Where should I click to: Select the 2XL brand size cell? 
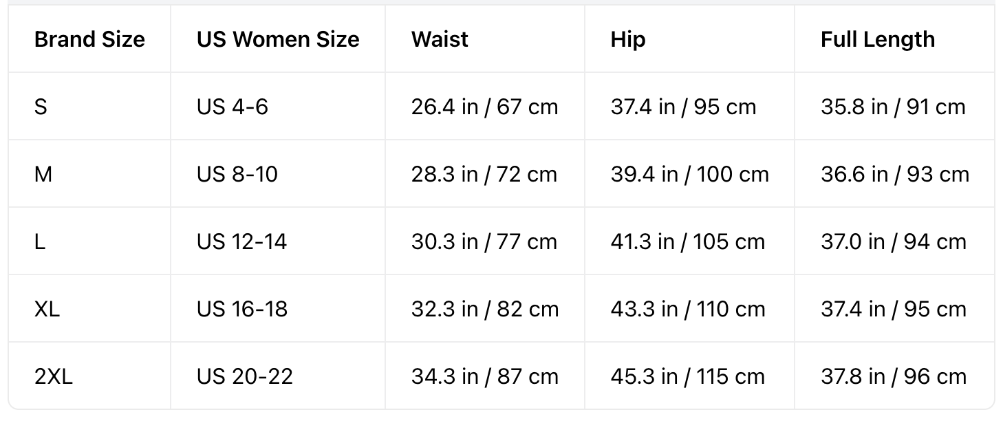(54, 376)
